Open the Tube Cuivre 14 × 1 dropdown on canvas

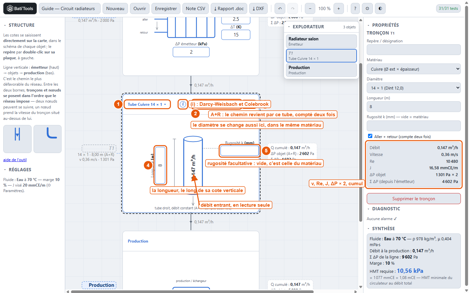point(147,104)
